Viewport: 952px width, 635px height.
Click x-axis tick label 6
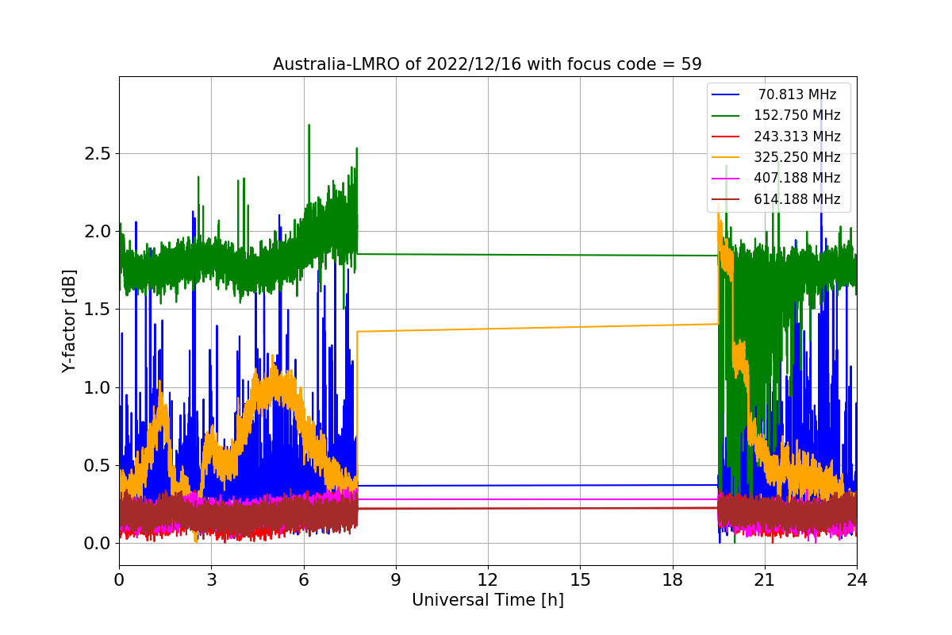click(303, 580)
